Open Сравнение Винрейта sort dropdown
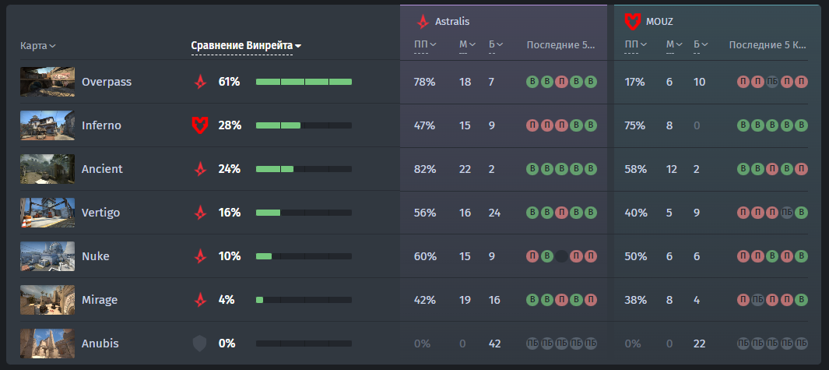829x370 pixels. coord(246,46)
